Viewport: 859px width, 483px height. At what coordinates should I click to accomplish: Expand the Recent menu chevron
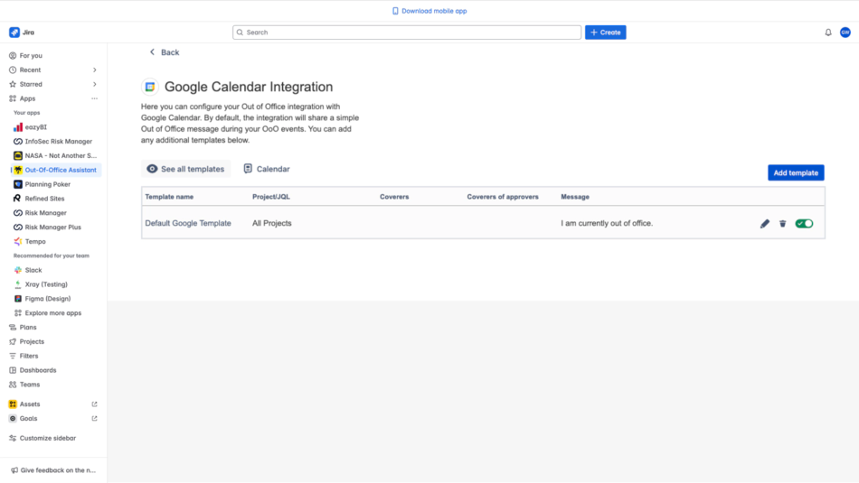pyautogui.click(x=95, y=70)
